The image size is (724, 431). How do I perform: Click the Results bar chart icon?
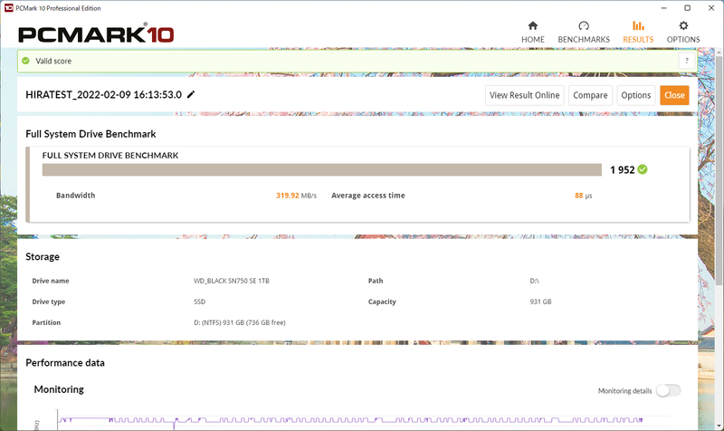638,25
